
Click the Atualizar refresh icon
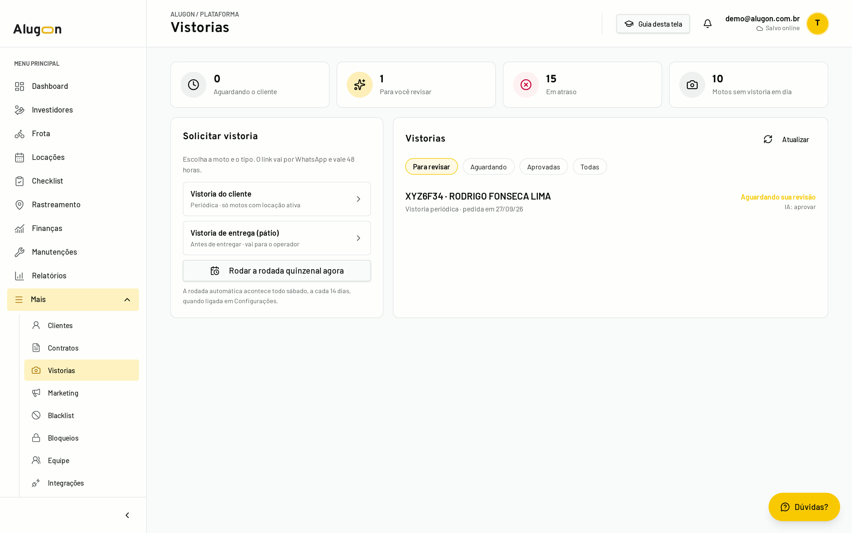[768, 139]
